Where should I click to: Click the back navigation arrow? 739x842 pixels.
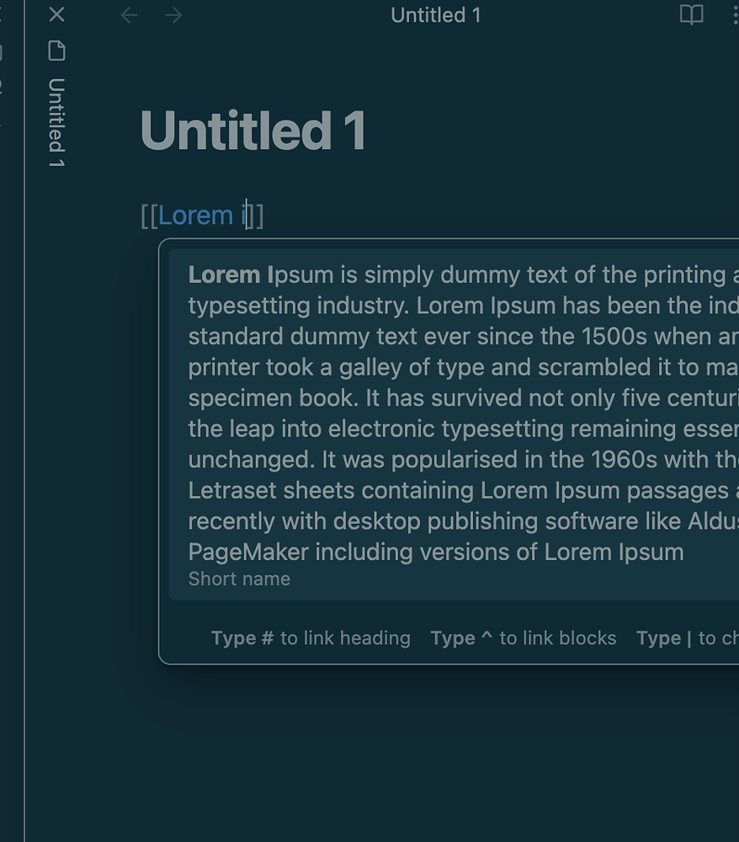click(x=129, y=15)
